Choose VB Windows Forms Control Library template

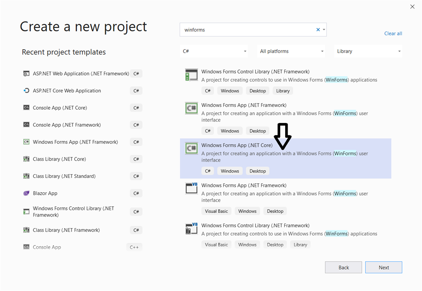pyautogui.click(x=255, y=226)
